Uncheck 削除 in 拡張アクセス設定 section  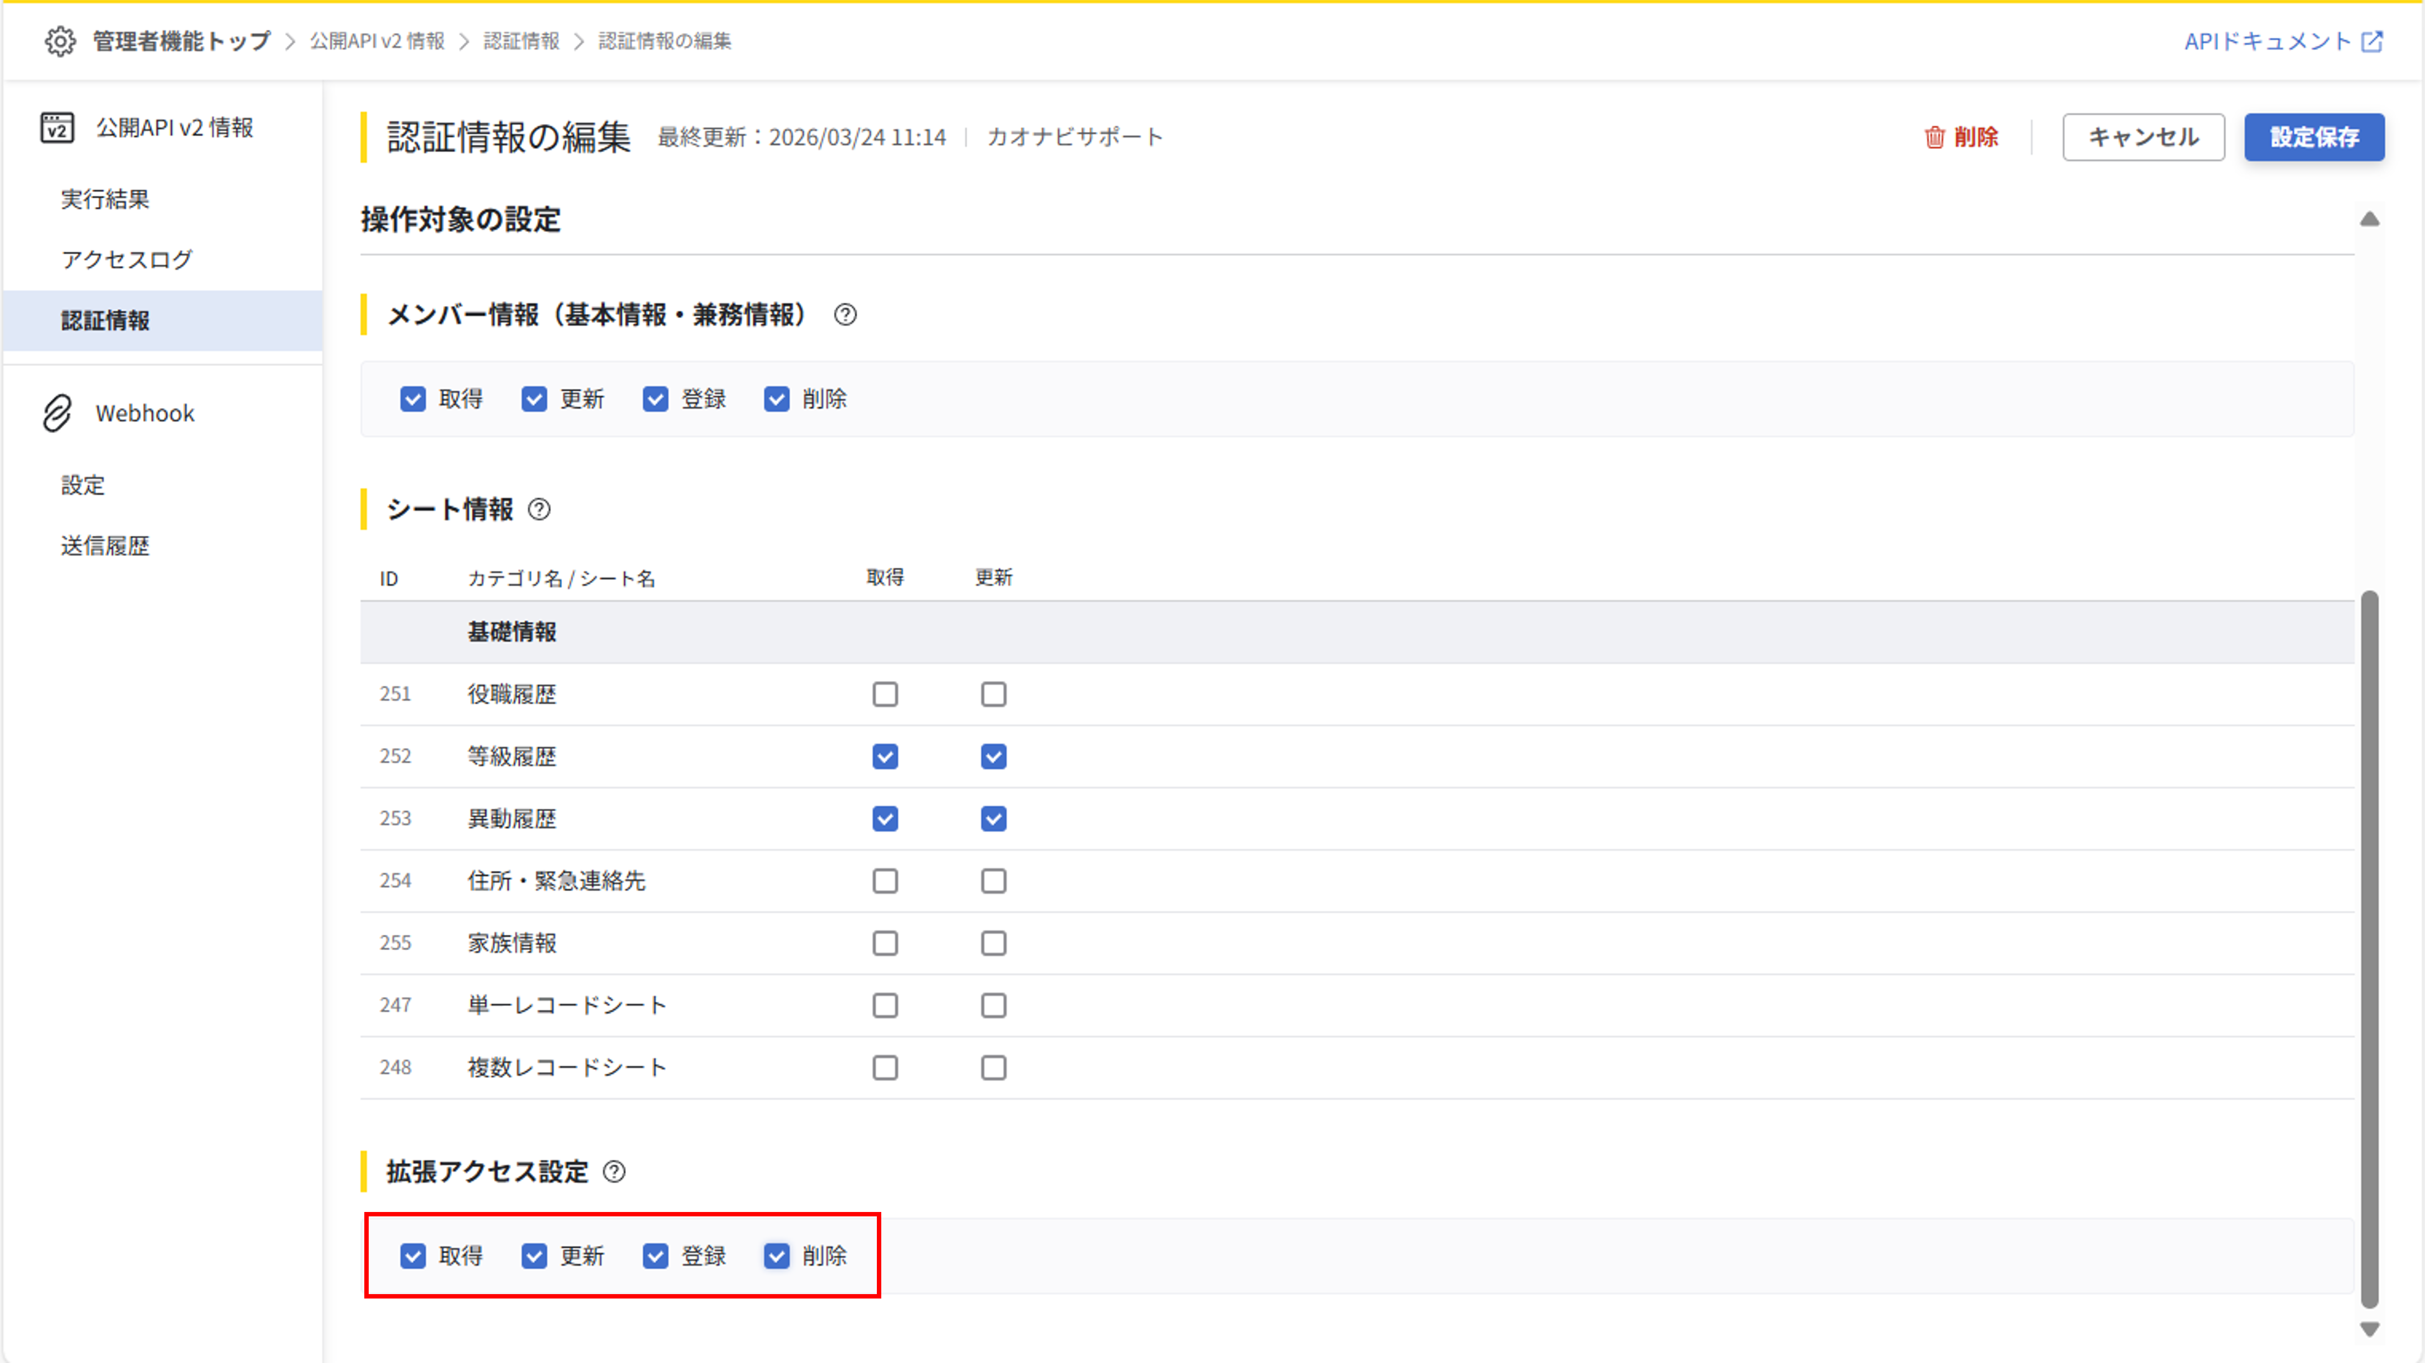click(x=775, y=1257)
